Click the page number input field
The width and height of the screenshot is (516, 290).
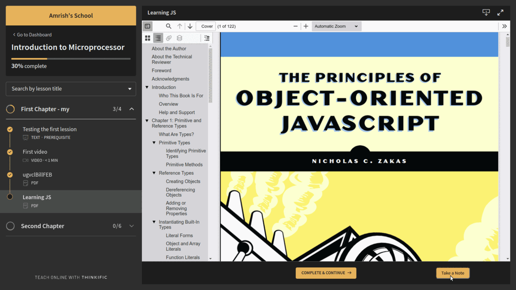click(x=206, y=26)
